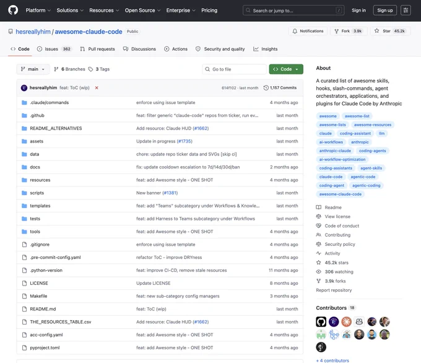Viewport: 421px width, 363px height.
Task: Open the Makefile file
Action: click(38, 296)
